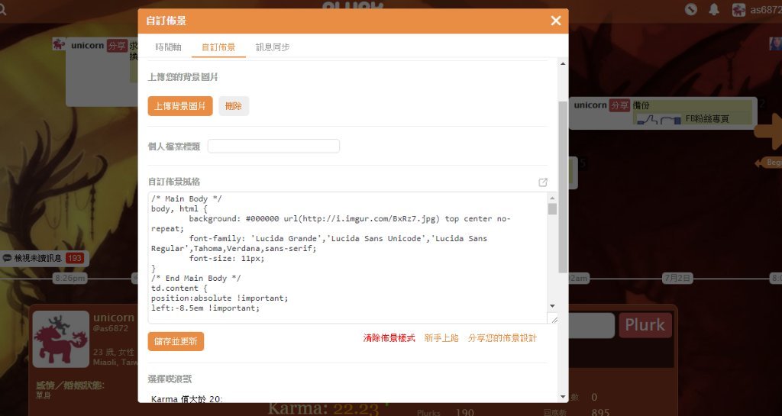Viewport: 782px width, 416px height.
Task: Select the 自訂佈景 tab
Action: [x=218, y=47]
